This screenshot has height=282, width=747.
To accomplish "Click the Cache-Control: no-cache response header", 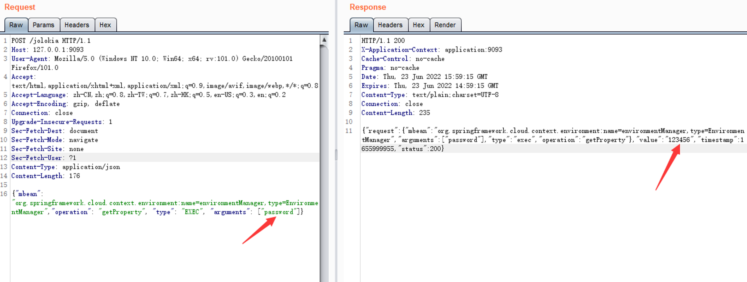I will (x=403, y=59).
